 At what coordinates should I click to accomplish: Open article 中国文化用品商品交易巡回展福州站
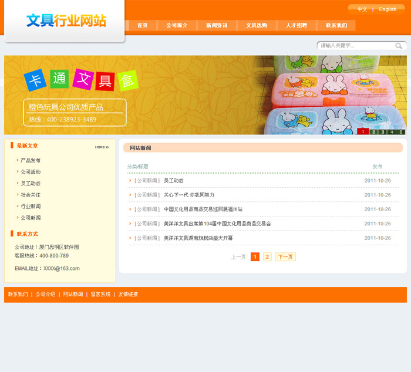(203, 209)
